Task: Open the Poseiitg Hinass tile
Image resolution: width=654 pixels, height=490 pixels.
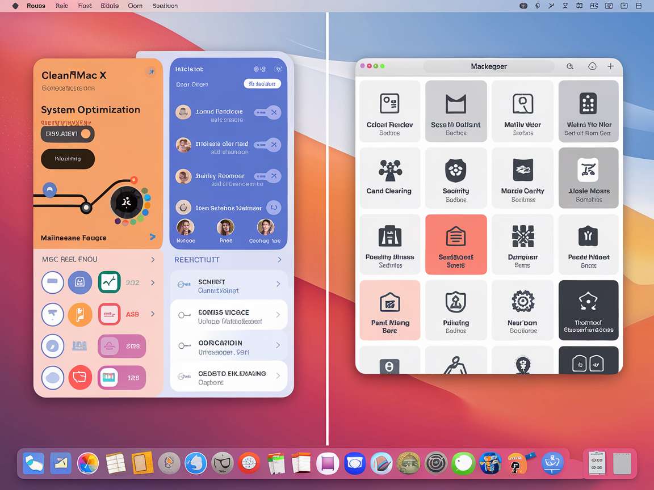Action: pos(389,244)
